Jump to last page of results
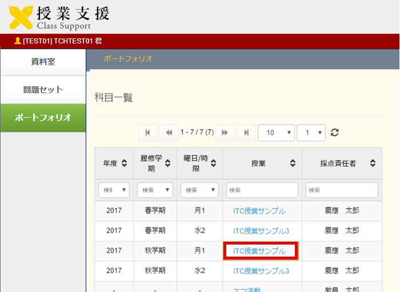The image size is (400, 292). [x=246, y=133]
